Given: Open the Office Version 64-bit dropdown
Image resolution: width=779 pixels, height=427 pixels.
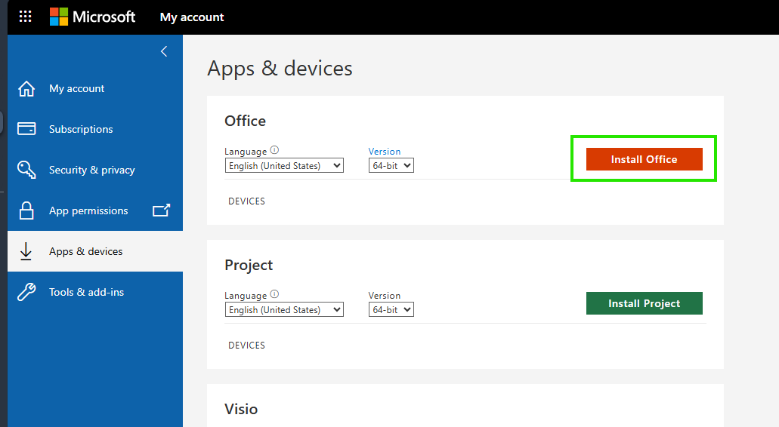Looking at the screenshot, I should tap(391, 165).
